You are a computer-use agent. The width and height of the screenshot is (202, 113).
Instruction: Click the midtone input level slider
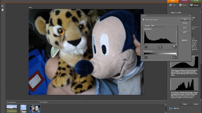pyautogui.click(x=160, y=44)
